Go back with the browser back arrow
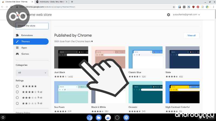The height and width of the screenshot is (121, 216). point(2,7)
